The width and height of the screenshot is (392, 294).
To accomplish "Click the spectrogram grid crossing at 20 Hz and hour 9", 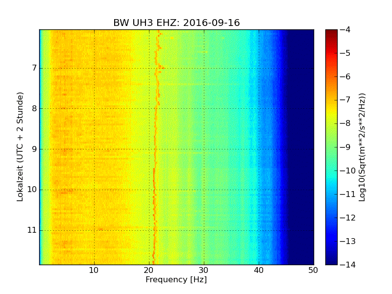I will (149, 149).
